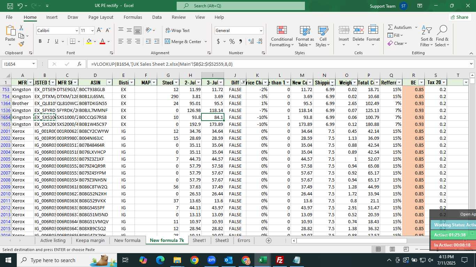The width and height of the screenshot is (476, 267).
Task: Click the Borders icon
Action: point(72,41)
